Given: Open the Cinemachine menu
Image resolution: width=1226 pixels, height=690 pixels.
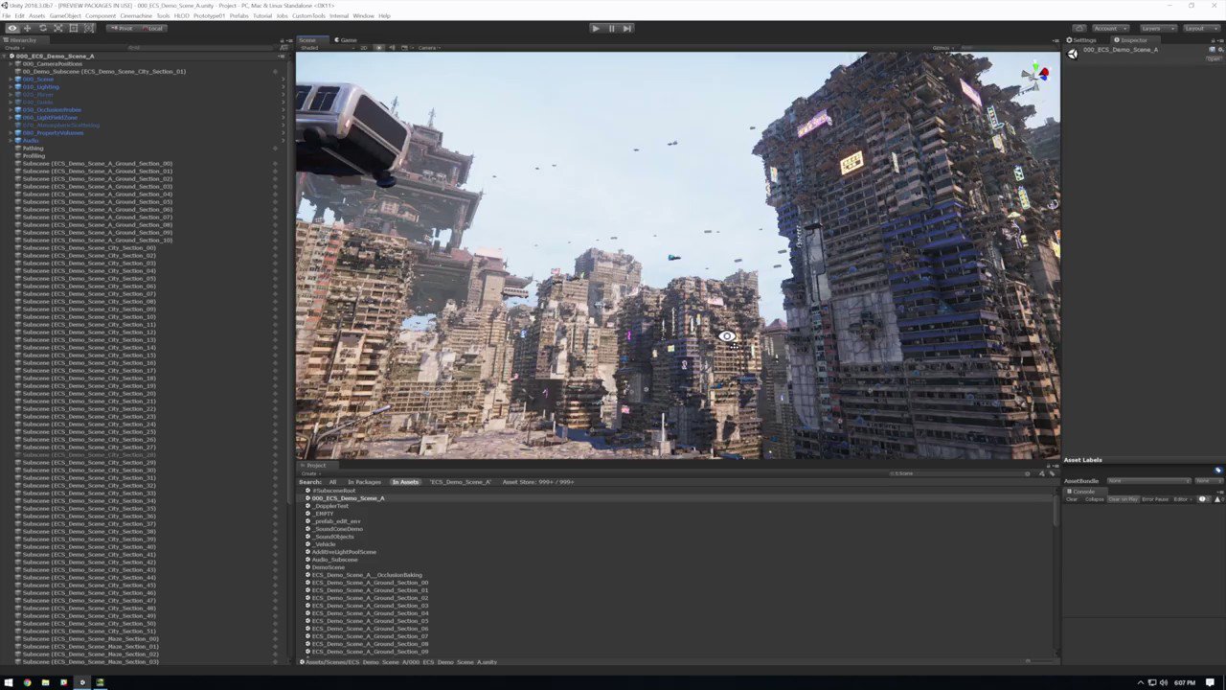Looking at the screenshot, I should pos(136,16).
